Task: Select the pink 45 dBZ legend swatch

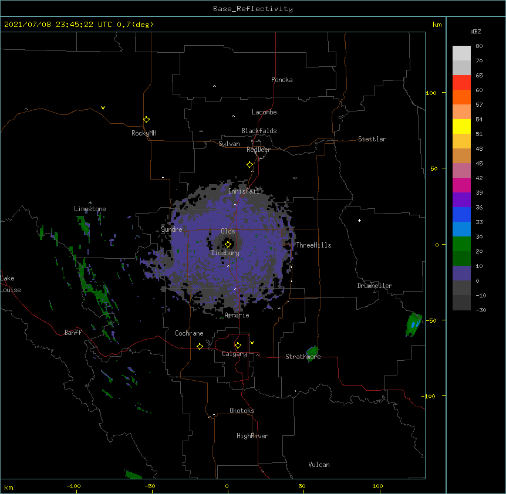Action: click(x=461, y=170)
